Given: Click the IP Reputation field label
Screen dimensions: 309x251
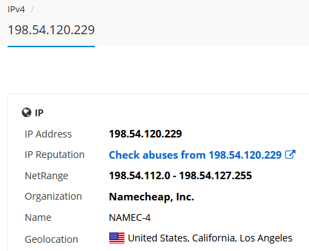Looking at the screenshot, I should [55, 155].
